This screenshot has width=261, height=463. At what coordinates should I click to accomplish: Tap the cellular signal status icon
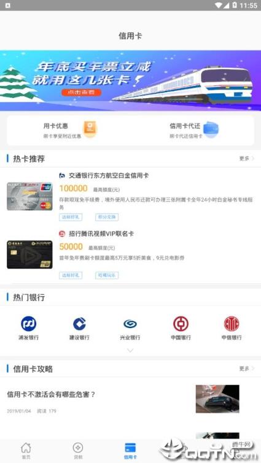[x=226, y=6]
